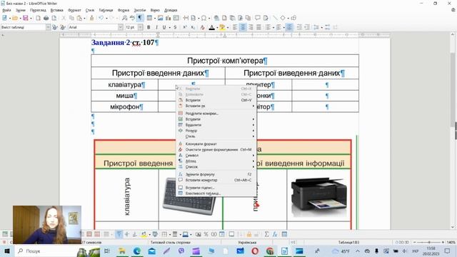This screenshot has width=457, height=257.
Task: Click the Opera icon in taskbar
Action: click(x=255, y=251)
